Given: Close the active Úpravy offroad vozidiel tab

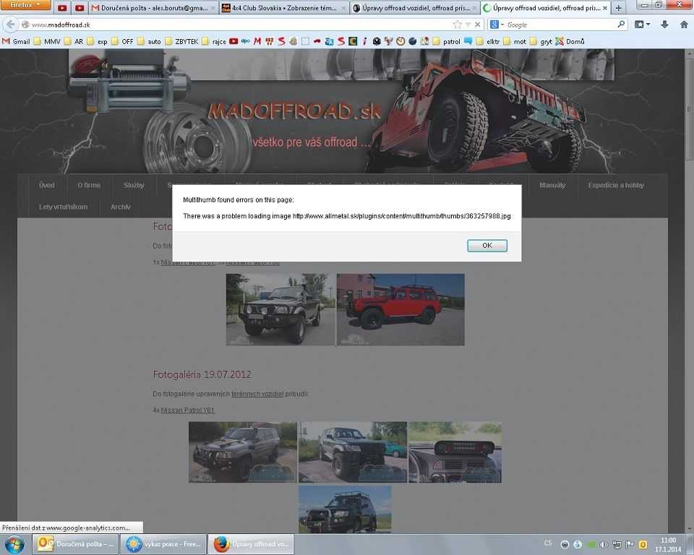Looking at the screenshot, I should click(605, 8).
